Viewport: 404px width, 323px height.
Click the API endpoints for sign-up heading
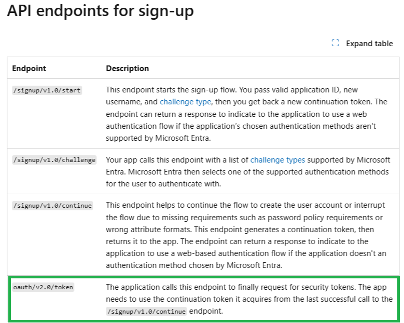click(x=100, y=11)
